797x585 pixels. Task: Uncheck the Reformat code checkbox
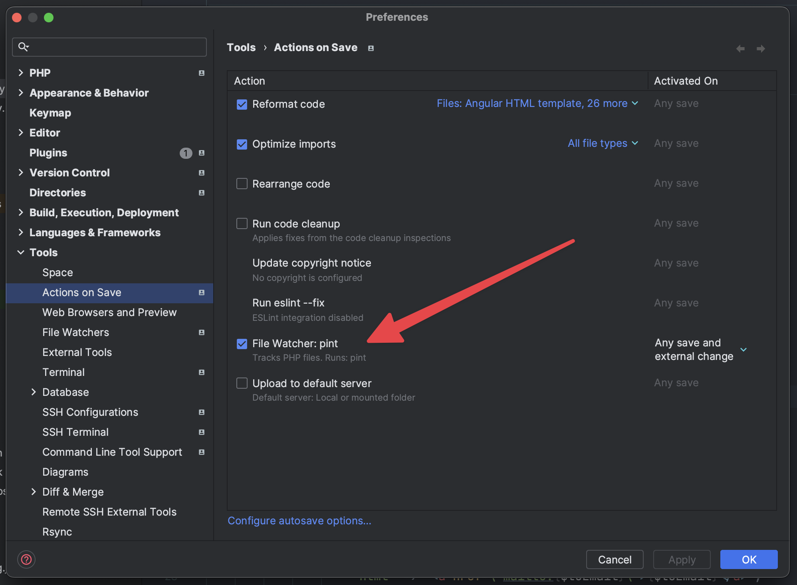(x=242, y=104)
